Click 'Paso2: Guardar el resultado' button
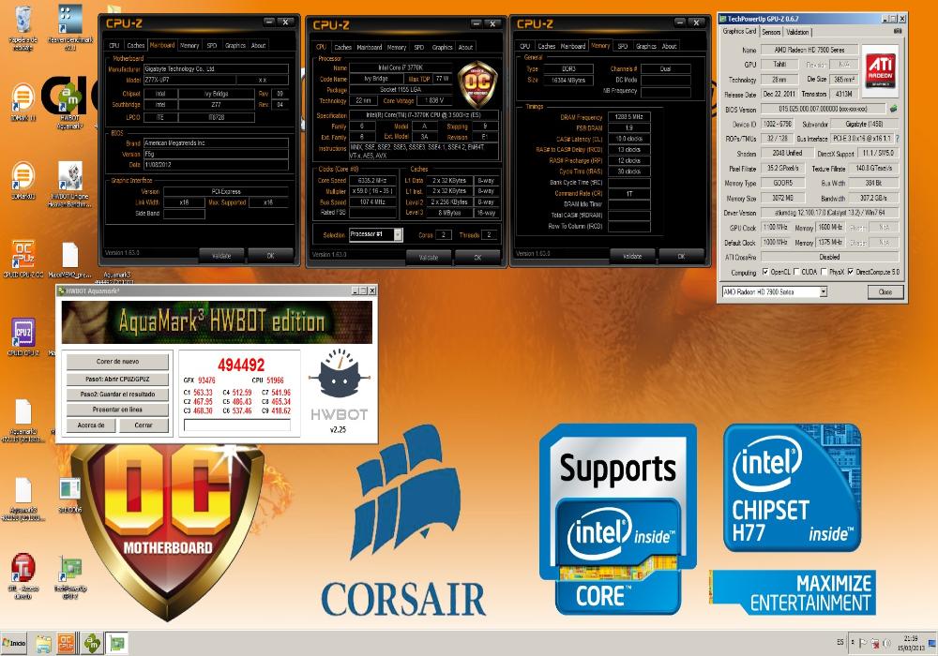938x656 pixels. 117,395
